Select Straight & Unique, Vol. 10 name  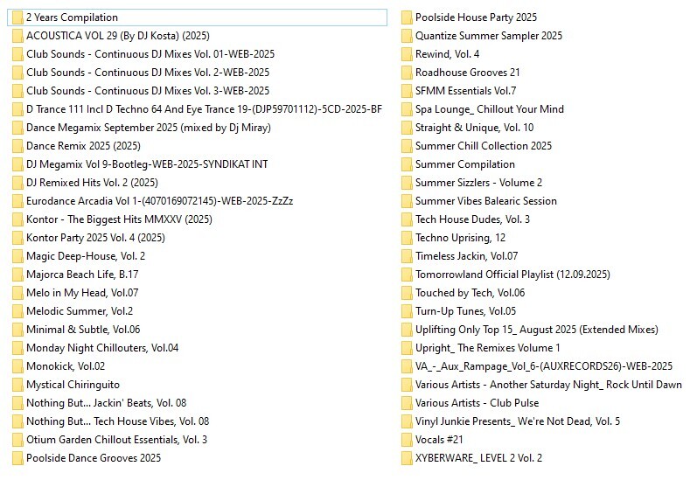[x=474, y=128]
